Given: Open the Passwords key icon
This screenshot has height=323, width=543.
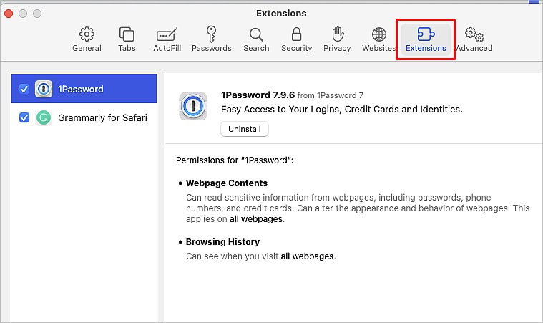Looking at the screenshot, I should coord(211,34).
